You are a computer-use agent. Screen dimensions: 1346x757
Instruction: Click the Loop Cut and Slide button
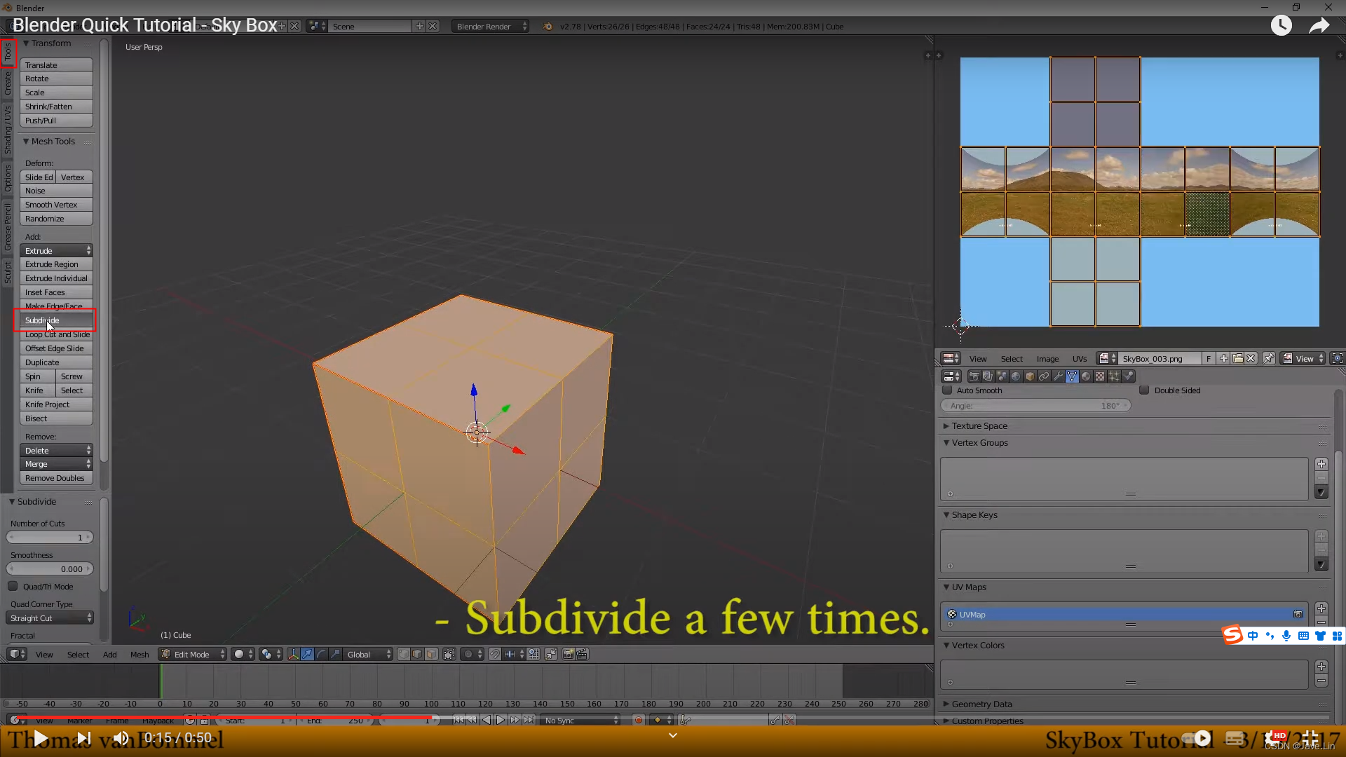[x=56, y=334]
